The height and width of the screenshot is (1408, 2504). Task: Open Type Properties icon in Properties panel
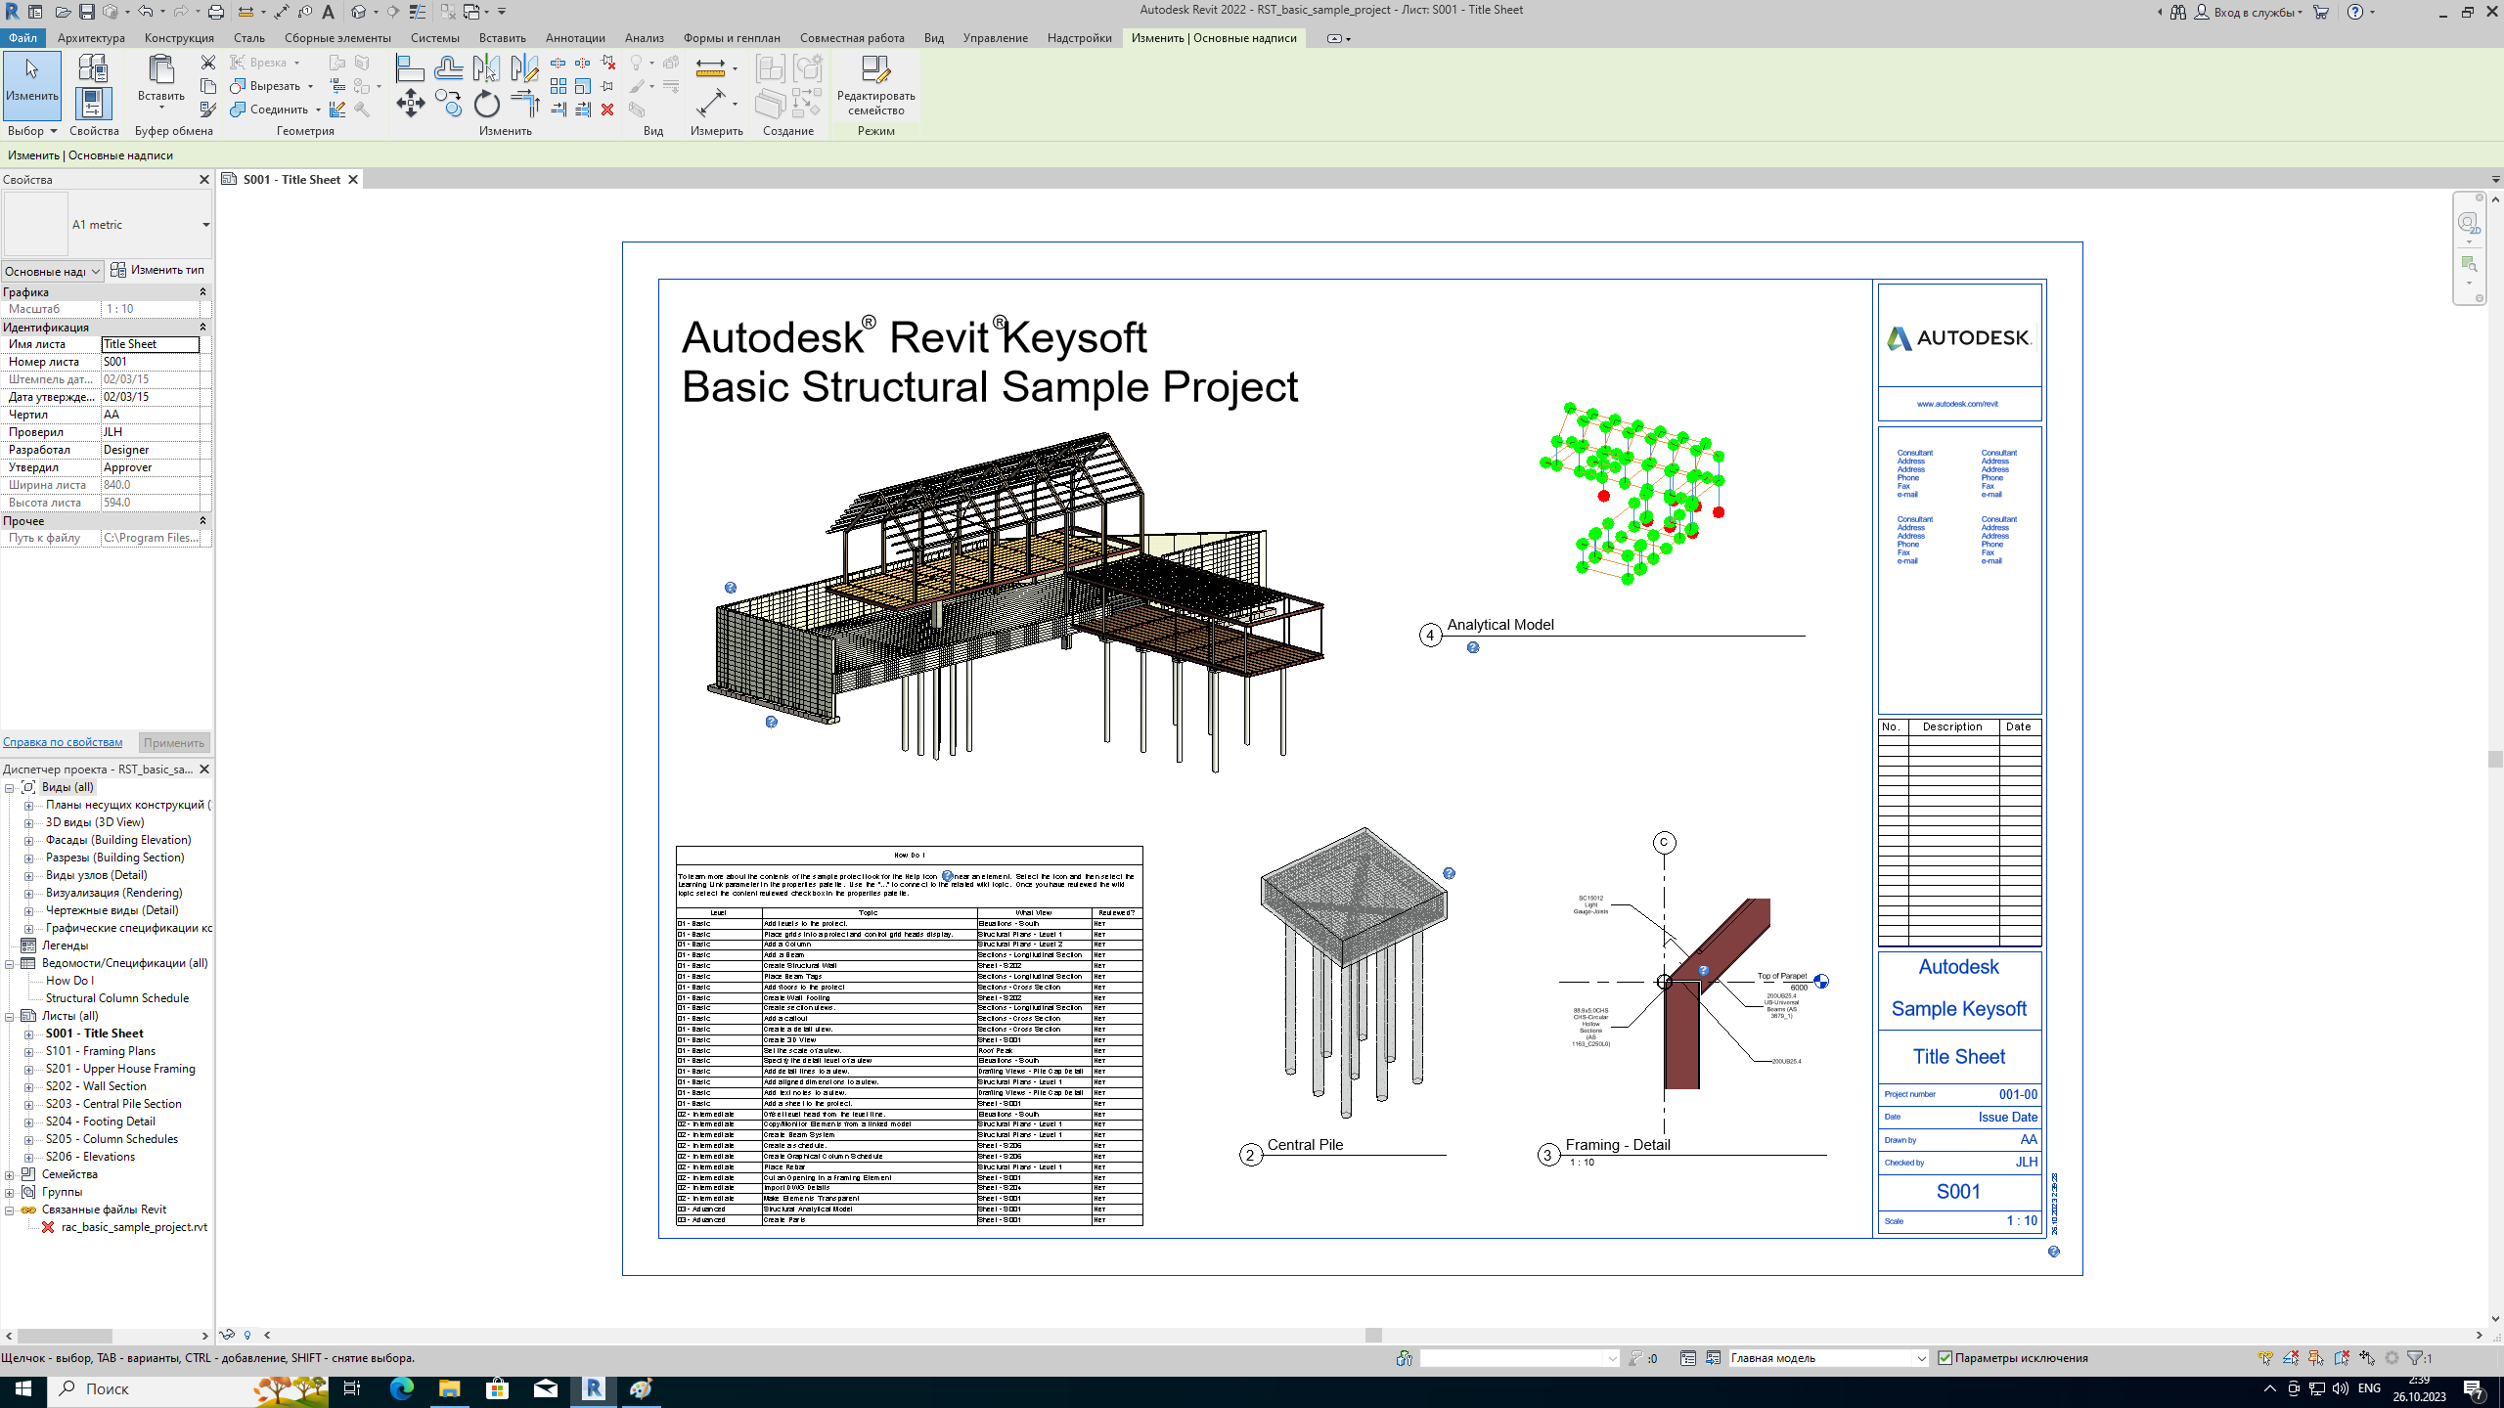coord(92,68)
